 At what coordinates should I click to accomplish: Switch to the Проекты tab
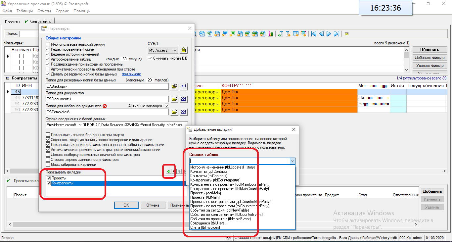(13, 22)
